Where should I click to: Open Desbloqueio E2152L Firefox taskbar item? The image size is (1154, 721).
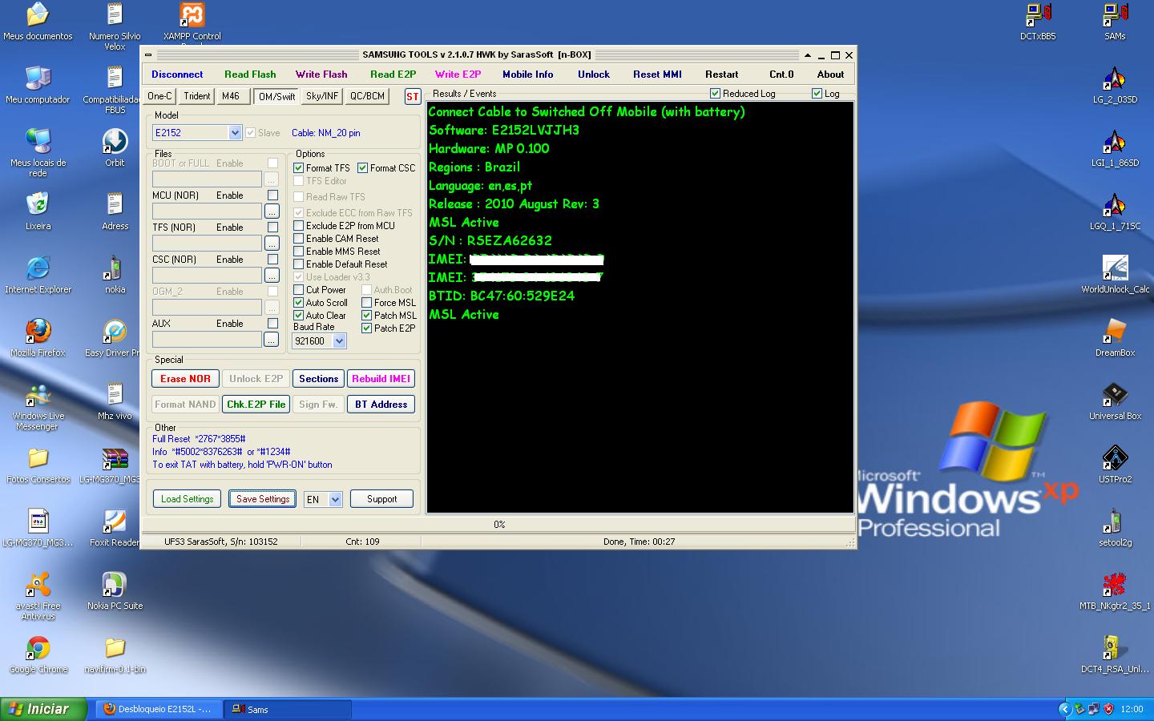[x=157, y=710]
